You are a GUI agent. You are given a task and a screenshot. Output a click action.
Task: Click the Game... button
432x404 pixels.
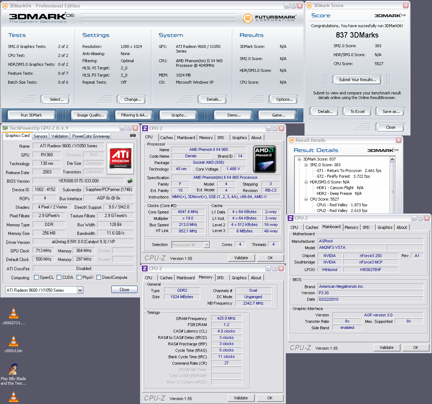coord(278,115)
